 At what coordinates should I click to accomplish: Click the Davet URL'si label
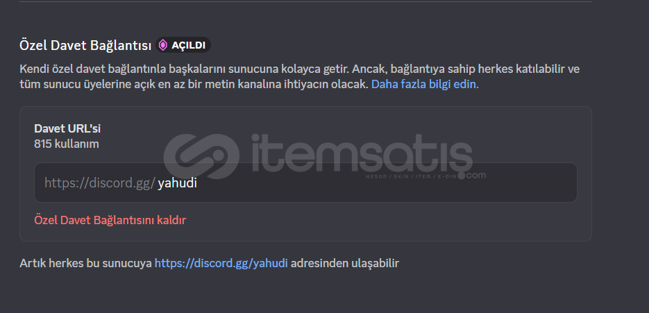click(x=67, y=129)
